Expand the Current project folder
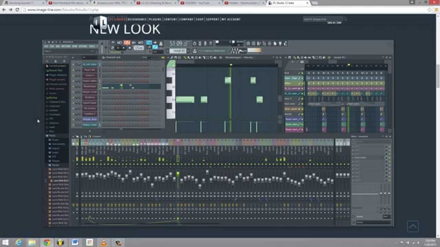Viewport: 440px width, 247px height. pos(57,66)
